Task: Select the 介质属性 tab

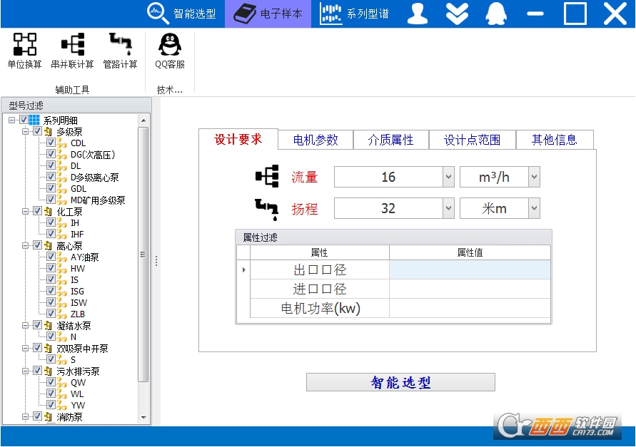Action: [x=390, y=140]
